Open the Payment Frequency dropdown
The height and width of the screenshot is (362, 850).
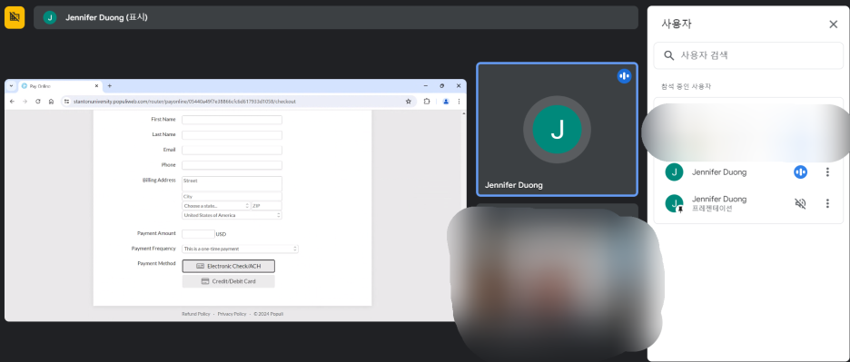(x=240, y=249)
